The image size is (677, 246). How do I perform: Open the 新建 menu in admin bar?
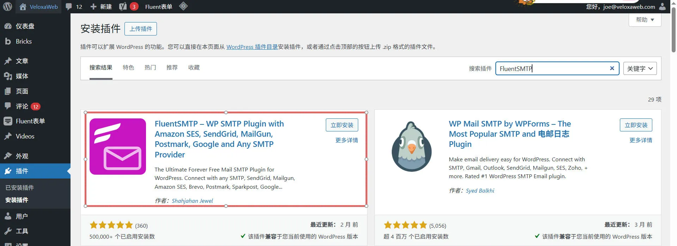point(101,7)
